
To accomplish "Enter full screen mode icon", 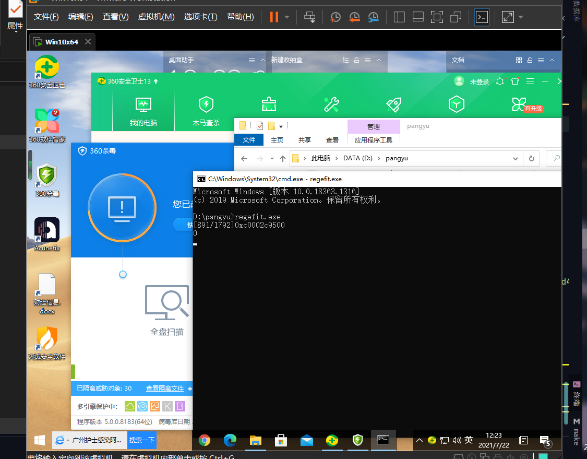I will pos(437,17).
